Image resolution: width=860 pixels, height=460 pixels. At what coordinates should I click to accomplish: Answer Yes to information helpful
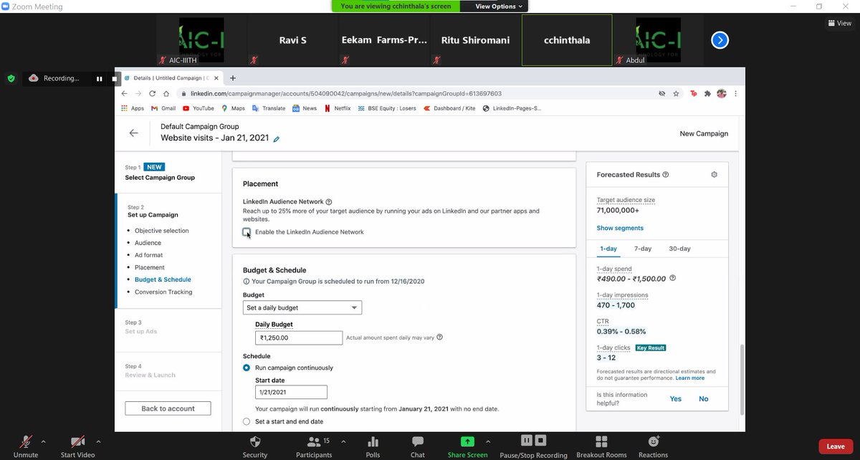pos(676,398)
